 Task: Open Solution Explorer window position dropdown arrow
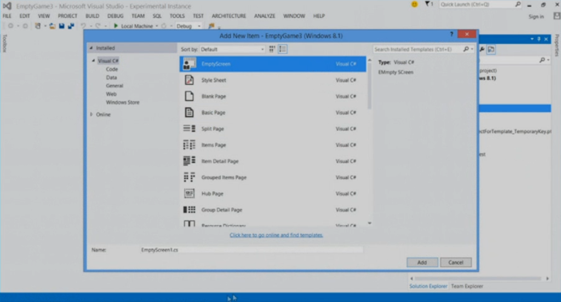point(532,39)
